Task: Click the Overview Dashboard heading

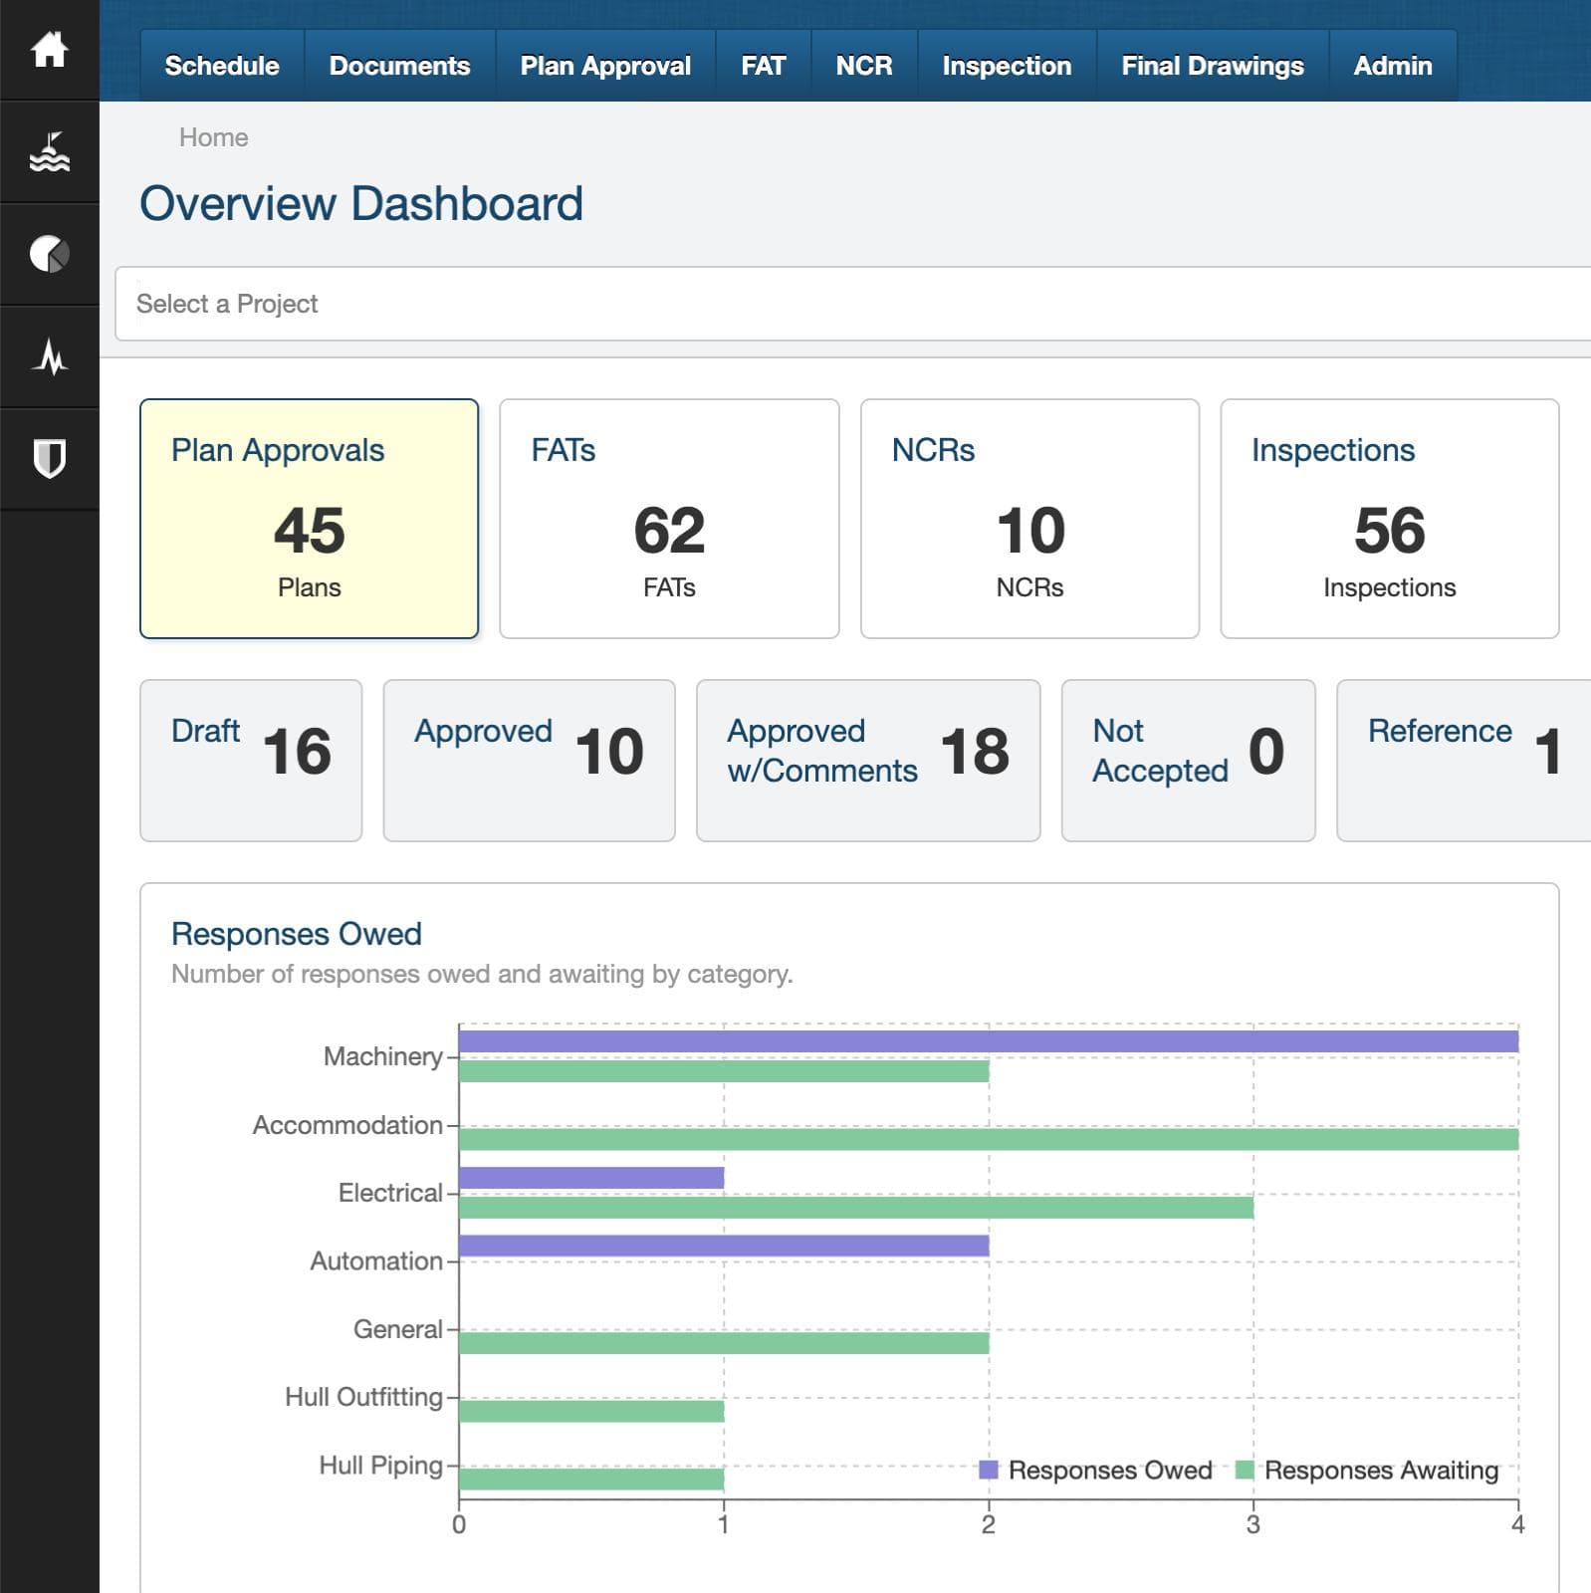Action: 361,204
